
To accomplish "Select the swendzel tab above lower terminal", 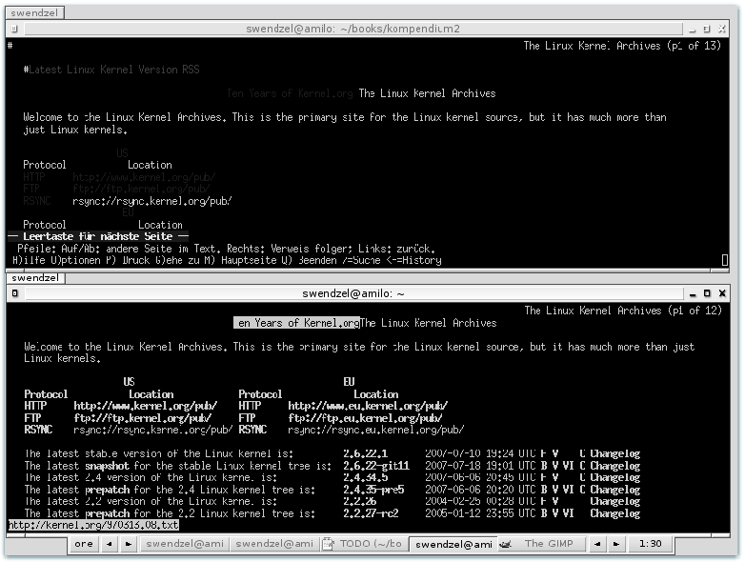I will coord(35,278).
